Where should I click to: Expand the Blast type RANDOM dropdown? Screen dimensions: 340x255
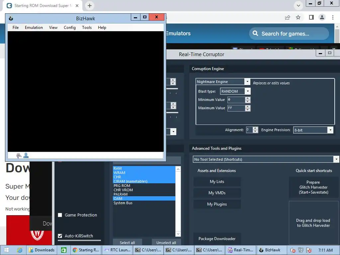click(x=248, y=91)
